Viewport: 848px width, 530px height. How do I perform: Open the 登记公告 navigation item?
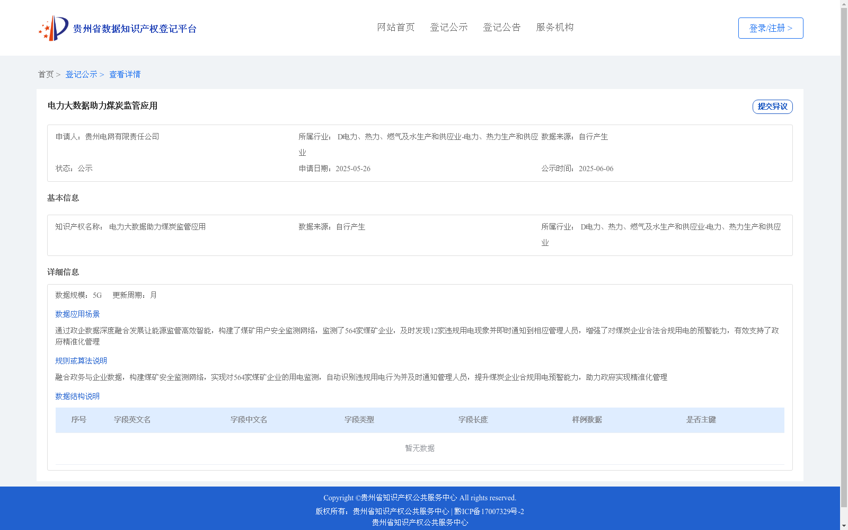coord(502,27)
